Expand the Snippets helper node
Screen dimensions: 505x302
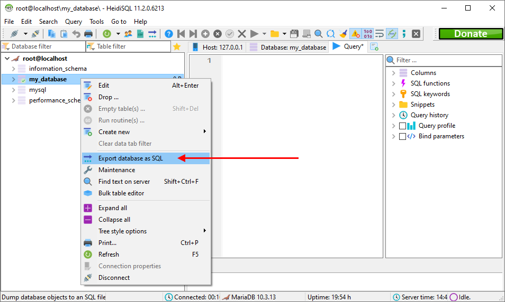pos(393,105)
